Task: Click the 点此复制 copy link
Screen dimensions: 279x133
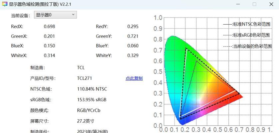Action: pyautogui.click(x=134, y=78)
